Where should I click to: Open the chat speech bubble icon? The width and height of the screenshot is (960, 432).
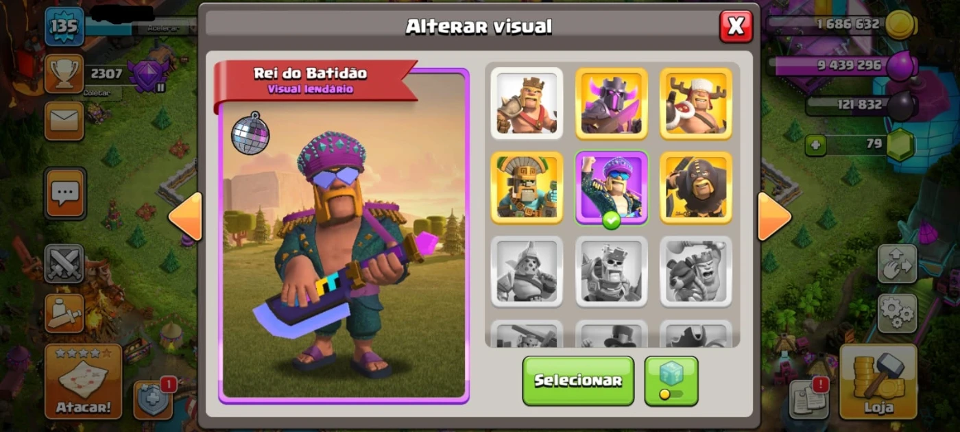[x=65, y=193]
